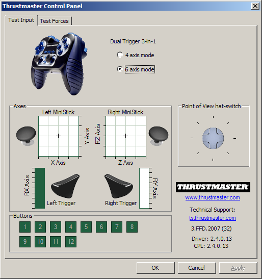Click button indicator 8
The image size is (262, 279).
132,227
